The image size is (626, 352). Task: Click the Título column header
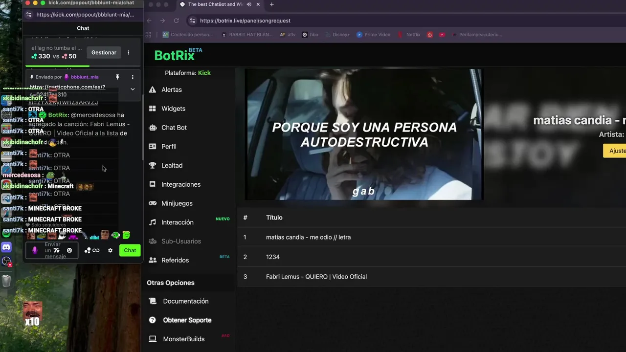pyautogui.click(x=274, y=218)
